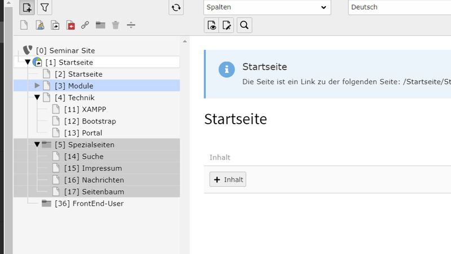Click the page tree scrollbar up arrow
The image size is (451, 254).
click(x=184, y=42)
